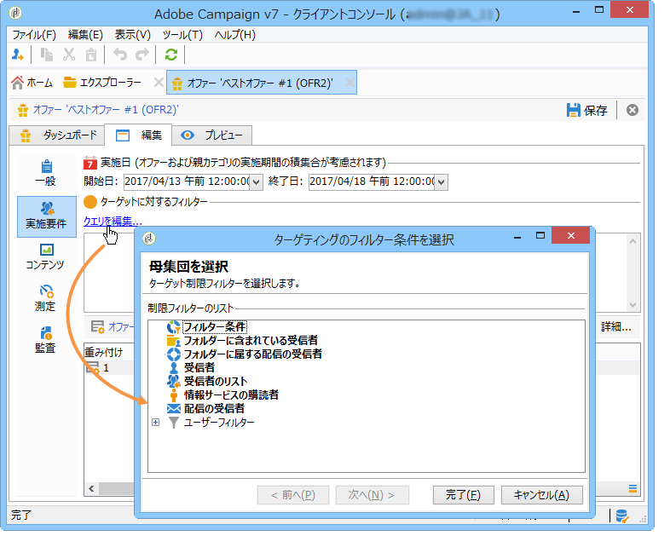
Task: Close the ターゲティングのフィルター条件を選択 dialog
Action: click(x=571, y=236)
